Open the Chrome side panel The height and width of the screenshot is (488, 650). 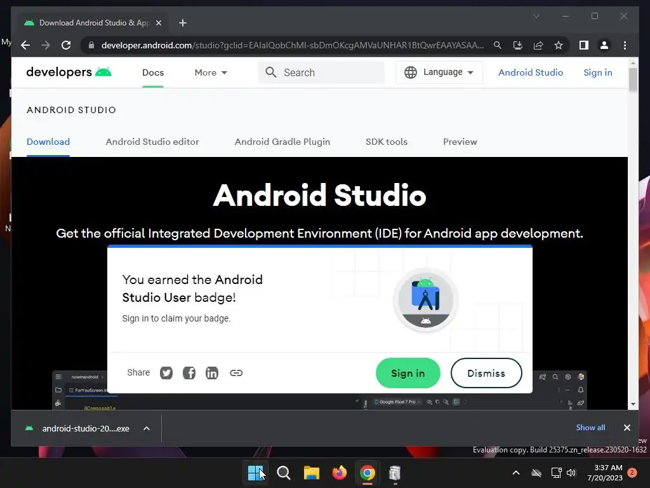[584, 45]
